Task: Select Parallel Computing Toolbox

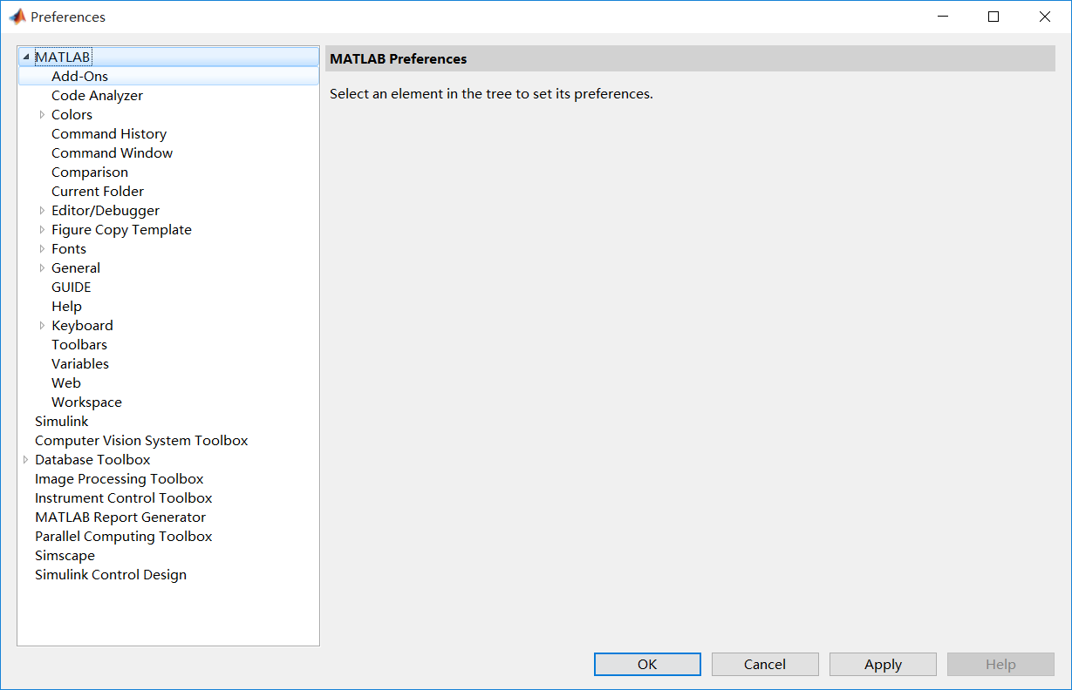Action: (123, 537)
